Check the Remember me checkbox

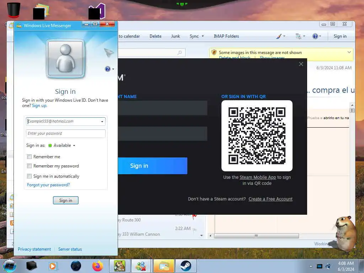(29, 157)
